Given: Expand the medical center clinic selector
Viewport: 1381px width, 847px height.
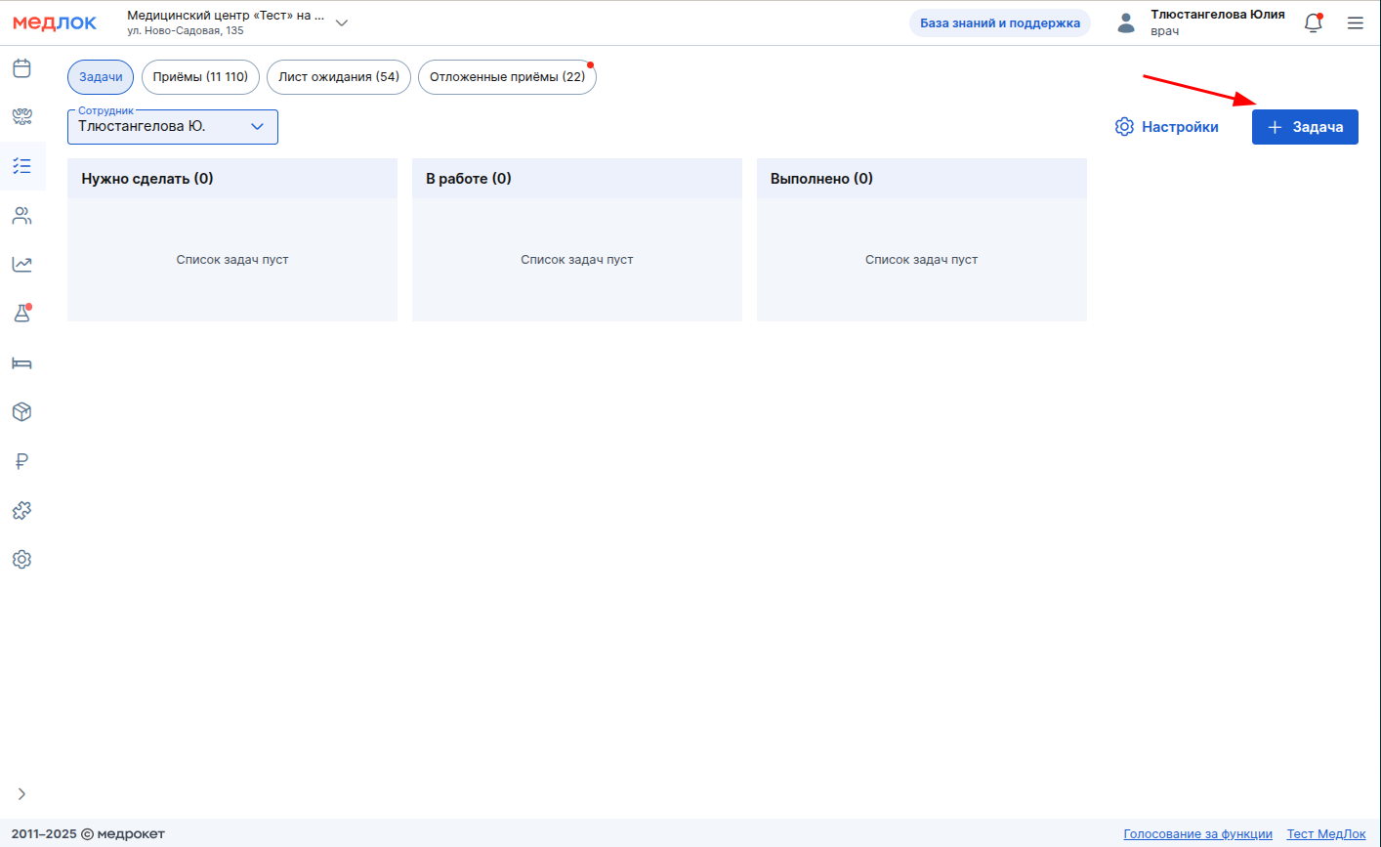Looking at the screenshot, I should (341, 23).
